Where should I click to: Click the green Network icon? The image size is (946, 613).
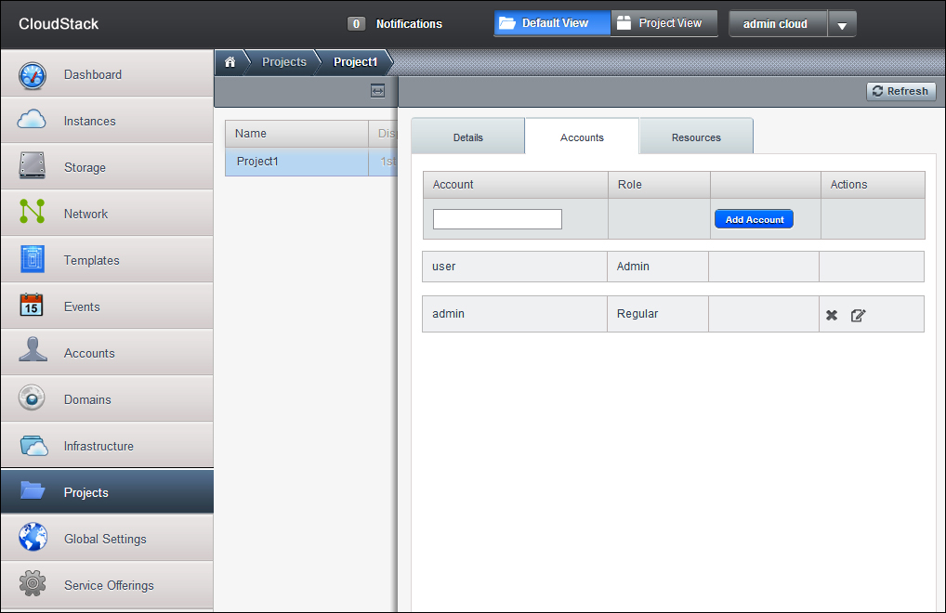click(33, 213)
